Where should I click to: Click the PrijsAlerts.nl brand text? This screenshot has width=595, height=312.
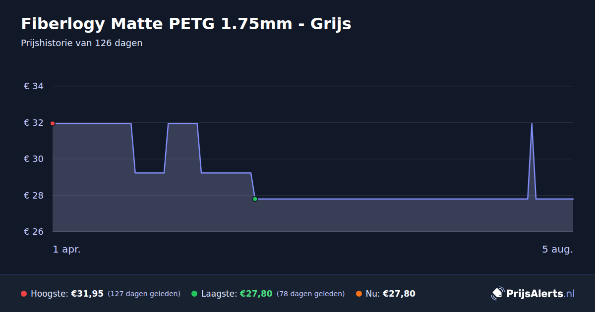pos(540,294)
